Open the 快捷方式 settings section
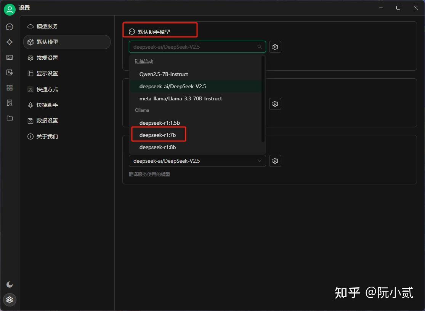 [x=67, y=89]
